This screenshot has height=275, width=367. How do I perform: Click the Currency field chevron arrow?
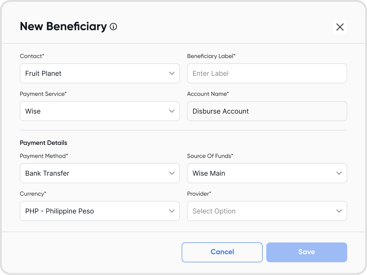pyautogui.click(x=172, y=211)
